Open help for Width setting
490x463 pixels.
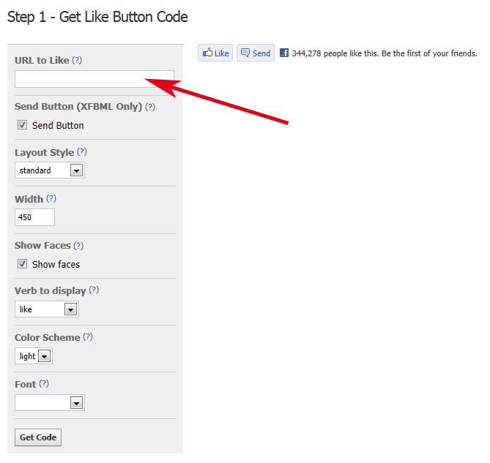click(51, 198)
